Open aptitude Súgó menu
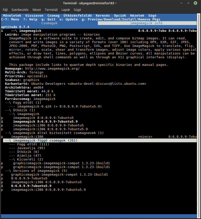This screenshot has height=219, width=201. click(x=152, y=15)
